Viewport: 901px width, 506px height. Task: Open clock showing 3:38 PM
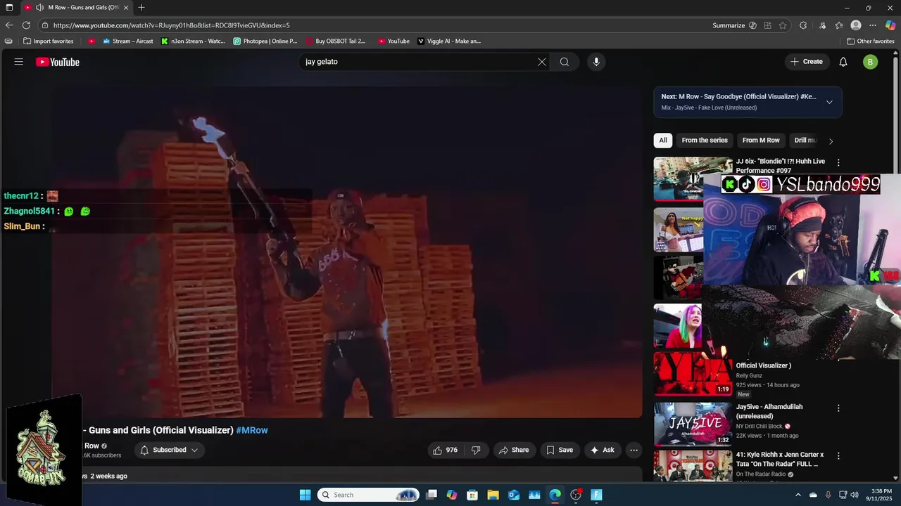click(881, 495)
